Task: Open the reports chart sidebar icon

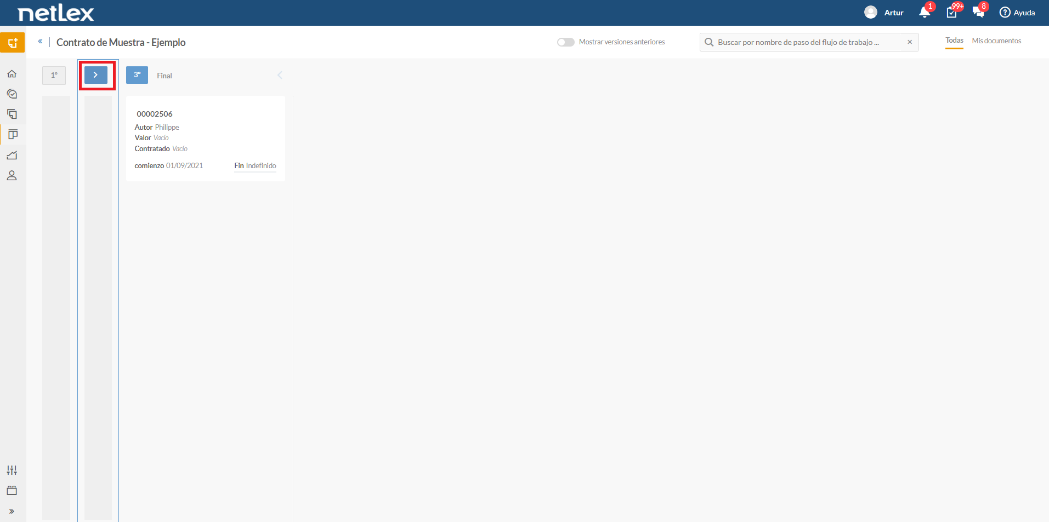Action: 12,155
